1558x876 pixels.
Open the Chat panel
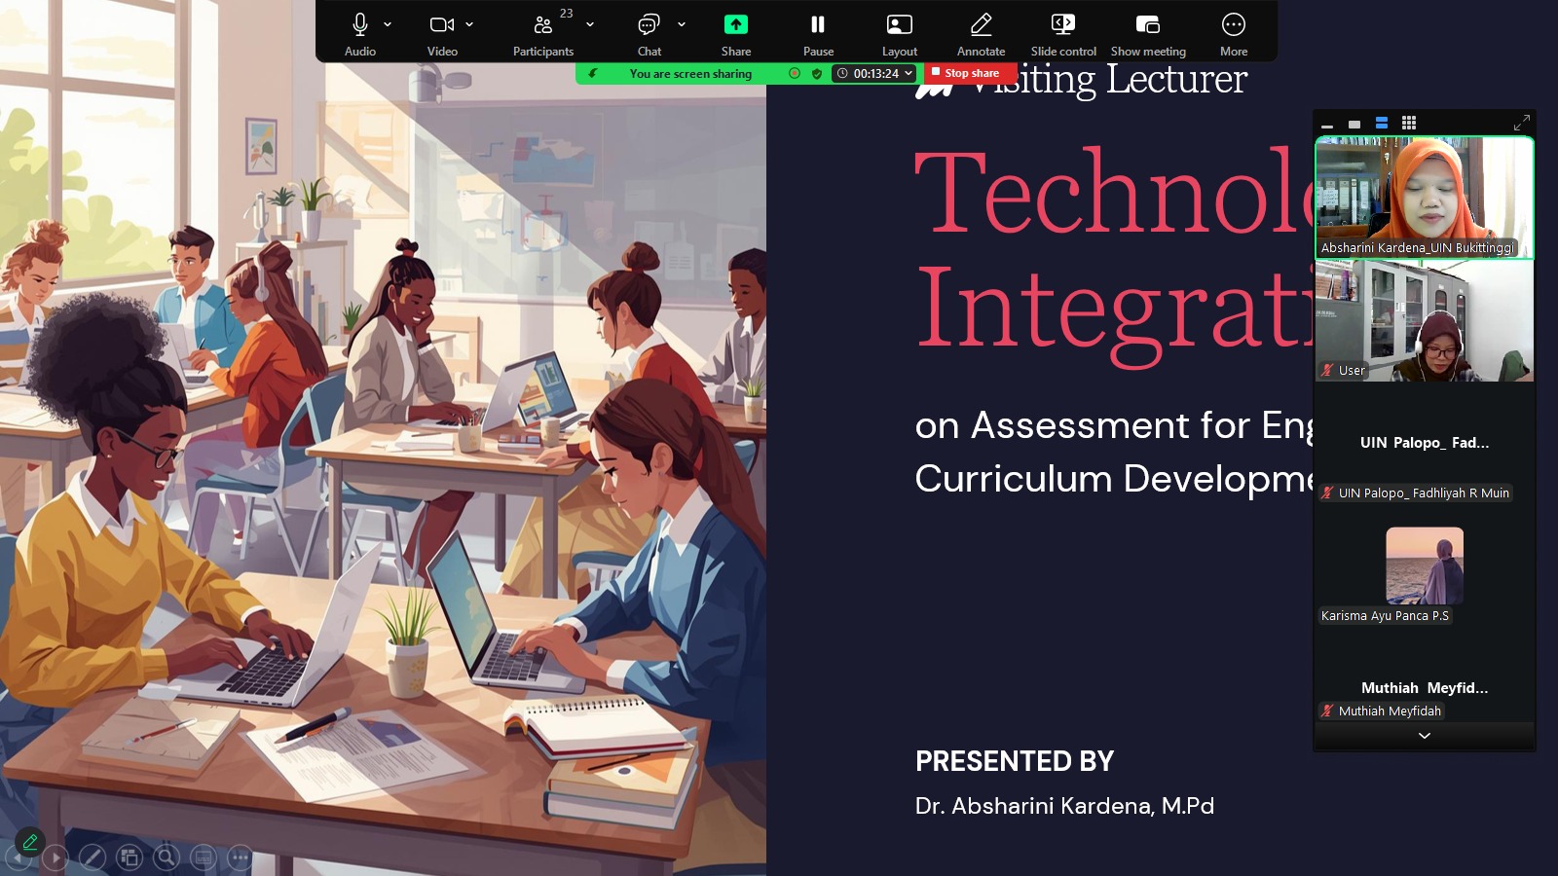pyautogui.click(x=649, y=34)
